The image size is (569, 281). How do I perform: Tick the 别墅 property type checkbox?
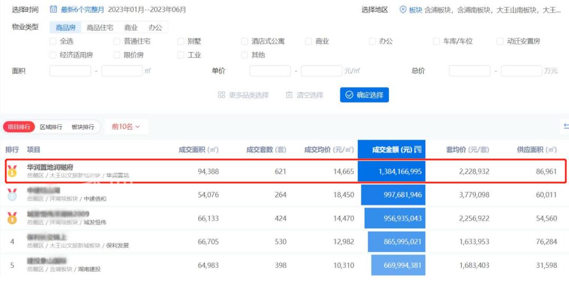[181, 41]
